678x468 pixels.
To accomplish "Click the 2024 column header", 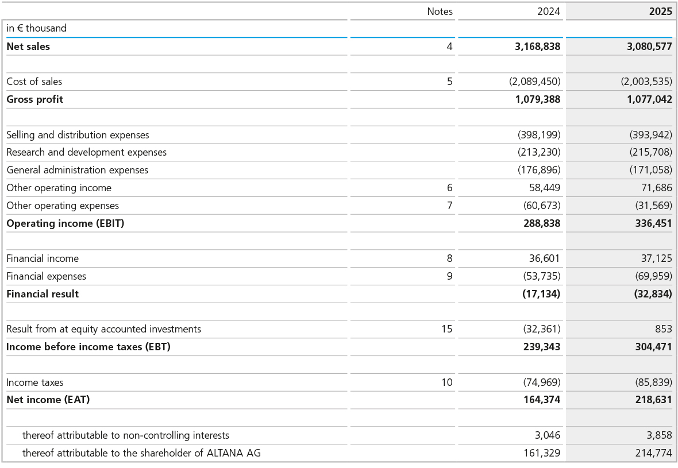I will click(x=548, y=11).
